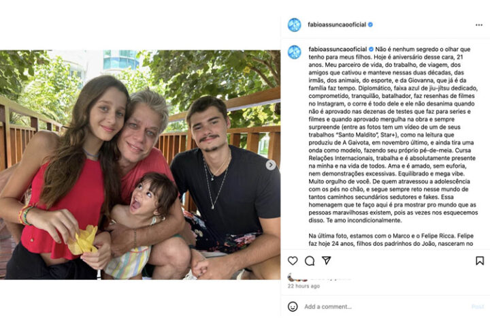Click the caption text paragraph
Viewport: 490px width, 327px height.
[393, 135]
